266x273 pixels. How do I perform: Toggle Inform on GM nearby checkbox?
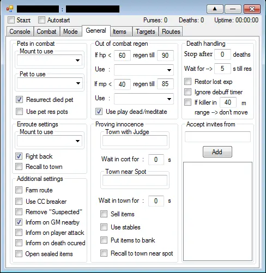[19, 222]
